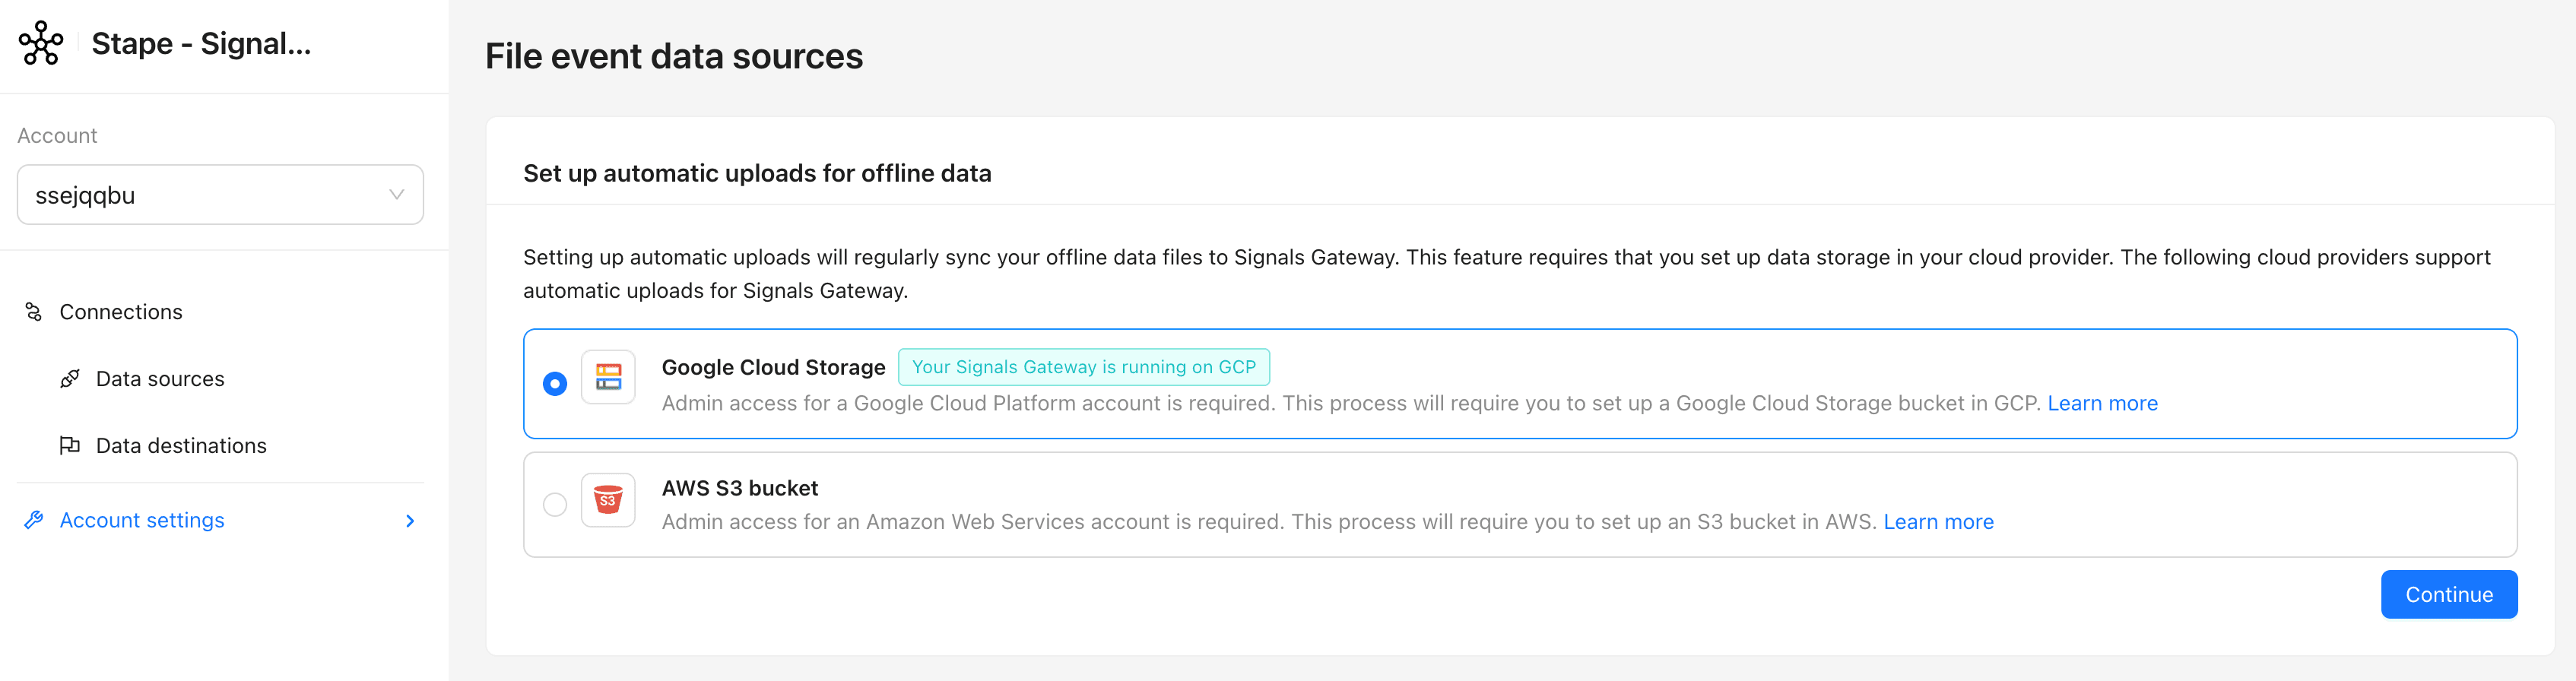This screenshot has width=2576, height=681.
Task: Select the AWS S3 bucket radio button
Action: tap(555, 505)
